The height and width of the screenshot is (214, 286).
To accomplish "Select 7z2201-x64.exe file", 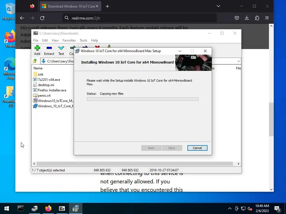I will pos(47,79).
